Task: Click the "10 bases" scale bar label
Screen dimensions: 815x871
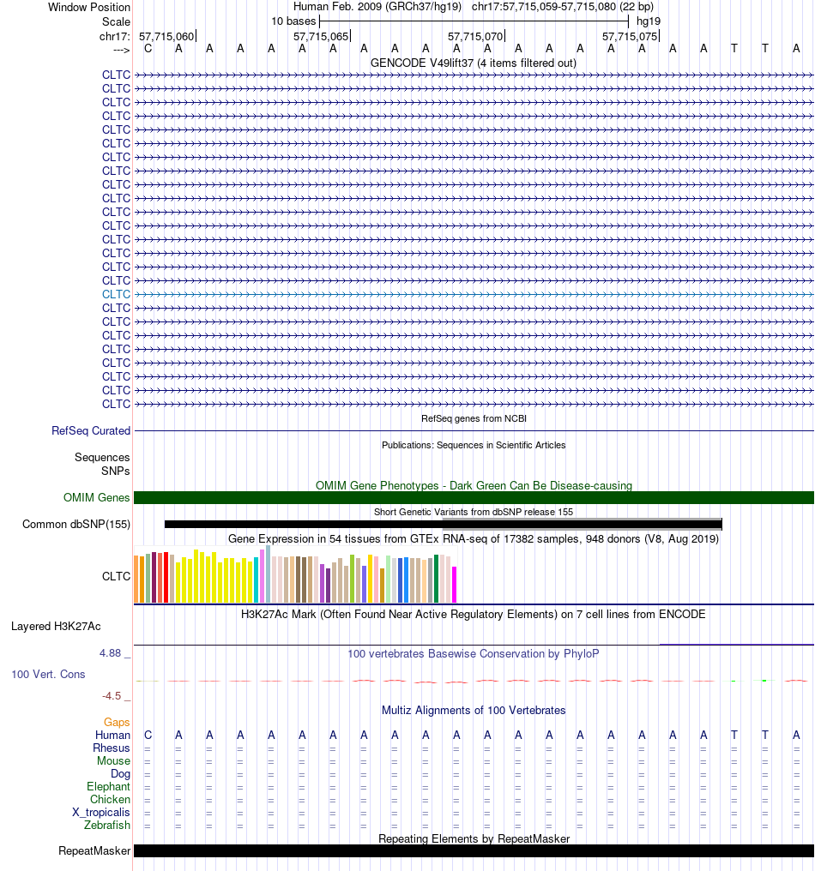Action: [293, 21]
